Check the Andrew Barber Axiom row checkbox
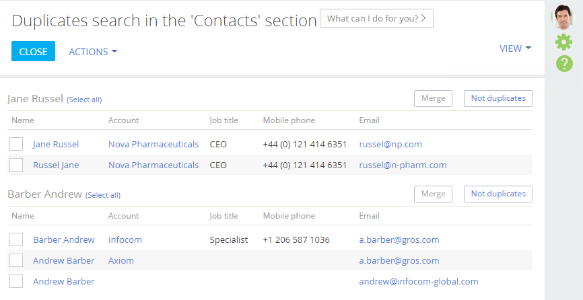Viewport: 583px width, 300px height. point(16,260)
